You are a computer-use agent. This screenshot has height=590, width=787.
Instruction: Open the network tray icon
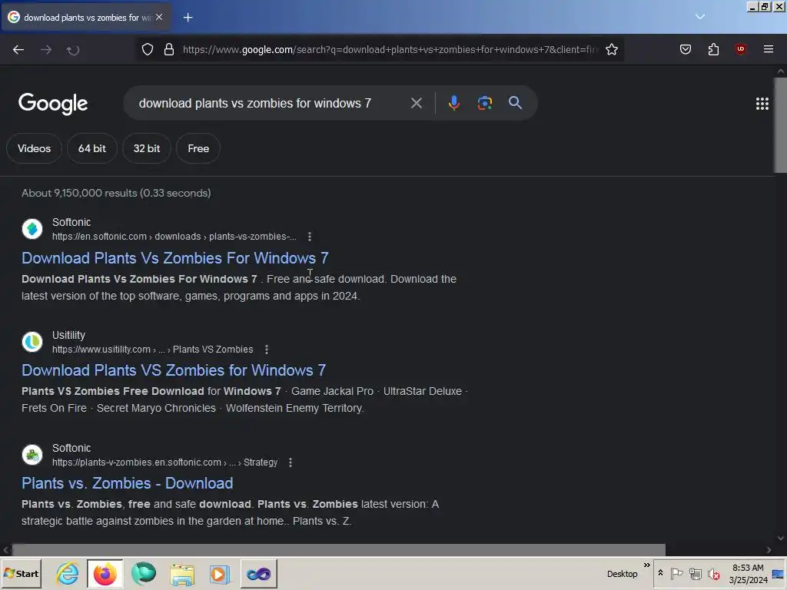point(695,573)
